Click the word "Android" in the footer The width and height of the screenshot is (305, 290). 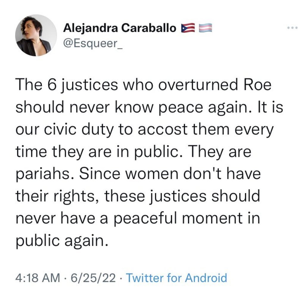(x=206, y=278)
